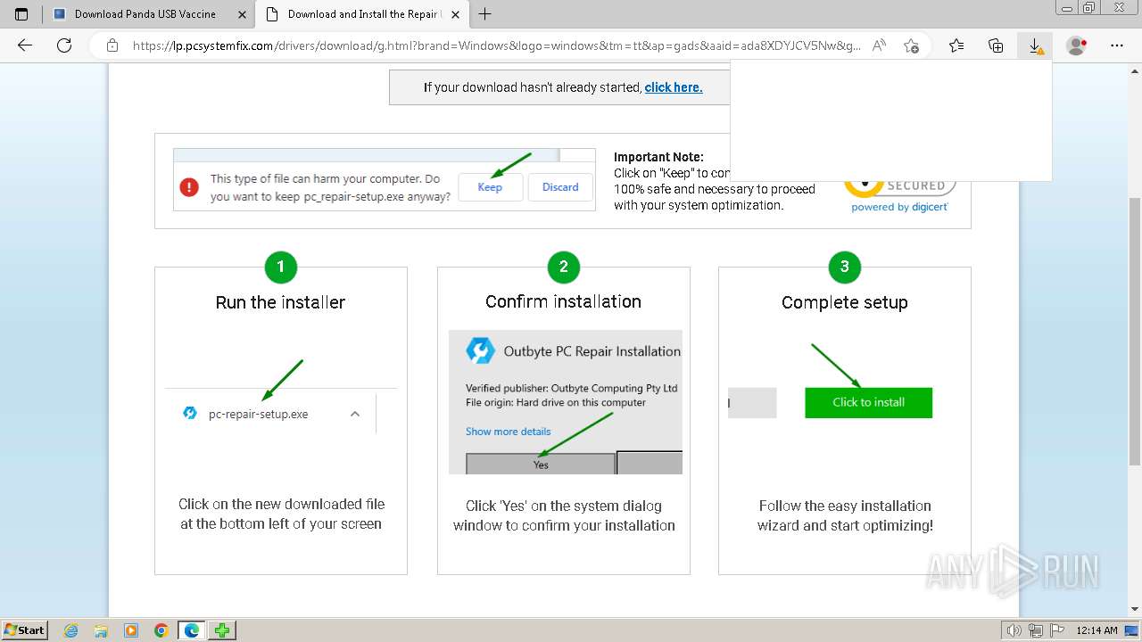
Task: Launch Internet Explorer from taskbar
Action: point(71,630)
